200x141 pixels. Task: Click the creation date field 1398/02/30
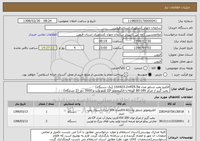click(142, 41)
